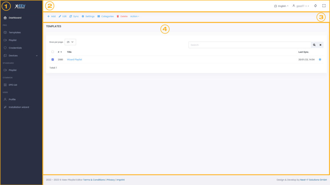330x185 pixels.
Task: Open the English language dropdown
Action: [x=281, y=6]
